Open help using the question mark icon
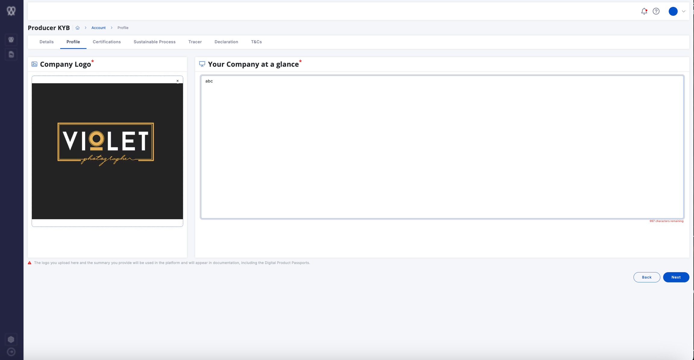The height and width of the screenshot is (360, 694). point(656,11)
